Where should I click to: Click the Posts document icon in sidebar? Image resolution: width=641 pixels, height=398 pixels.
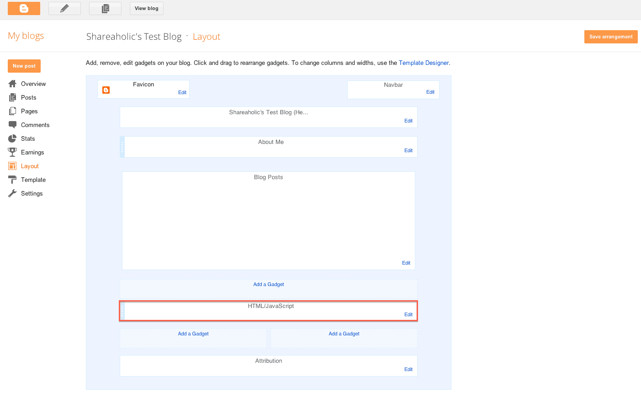(12, 97)
